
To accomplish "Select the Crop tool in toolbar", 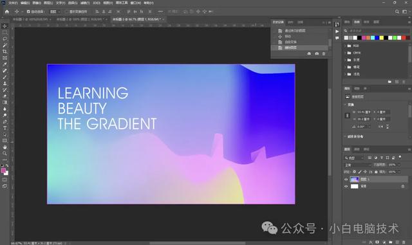I will 5,51.
